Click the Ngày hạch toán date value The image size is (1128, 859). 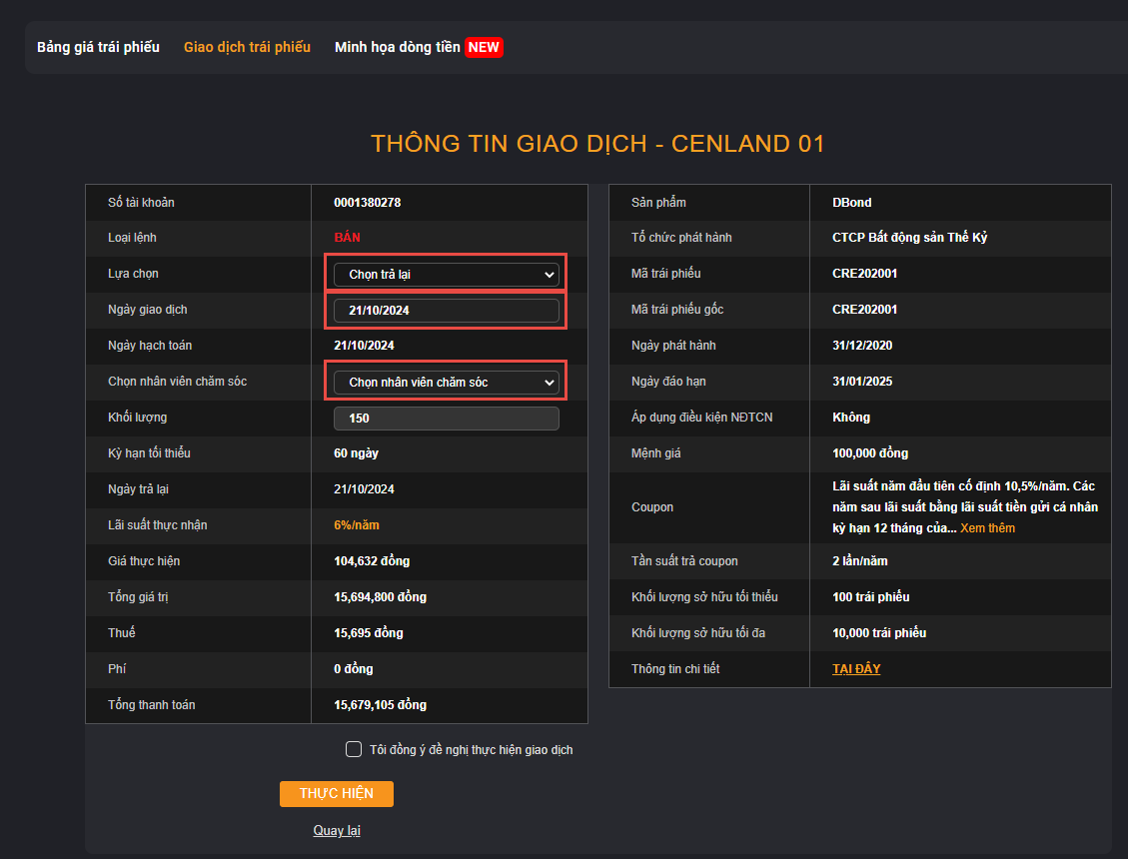(364, 346)
